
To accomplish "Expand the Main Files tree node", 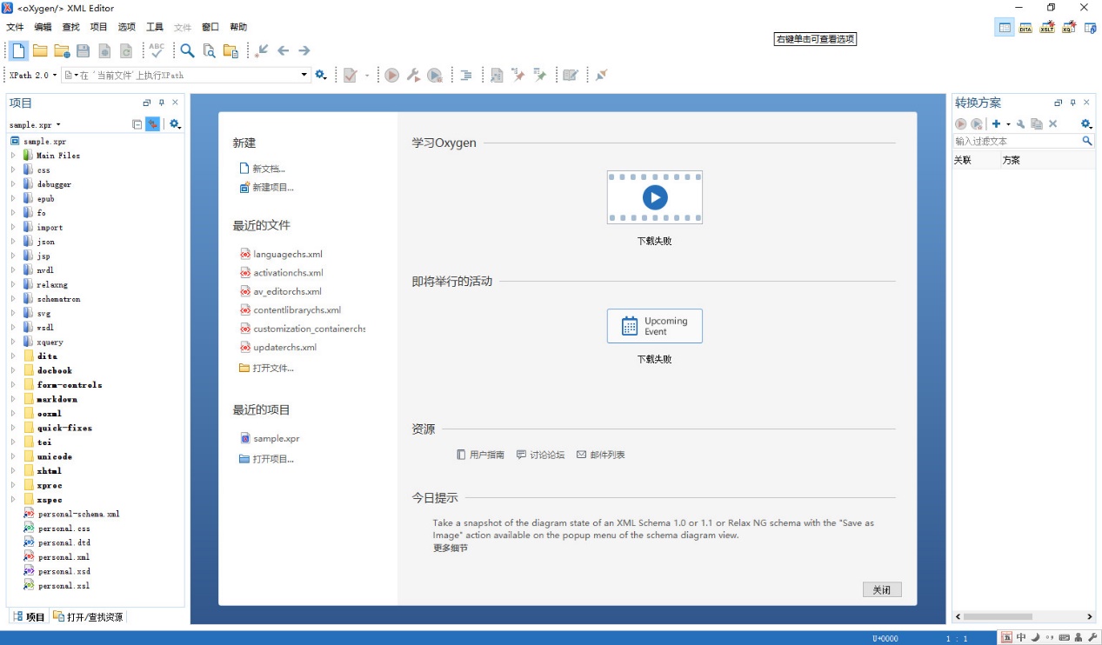I will point(13,156).
